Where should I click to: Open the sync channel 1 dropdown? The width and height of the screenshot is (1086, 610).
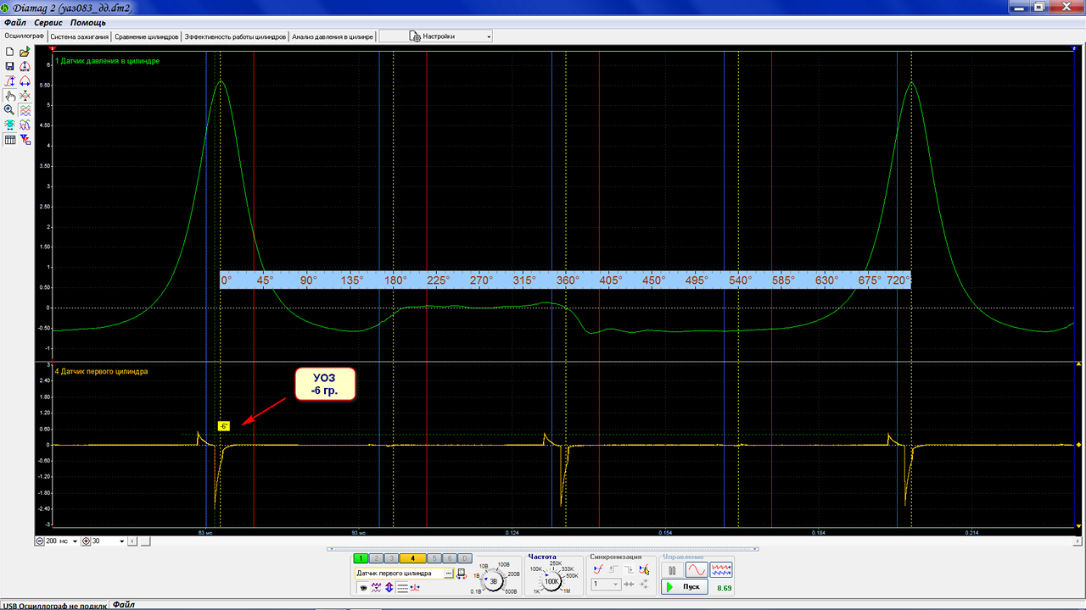(x=606, y=585)
